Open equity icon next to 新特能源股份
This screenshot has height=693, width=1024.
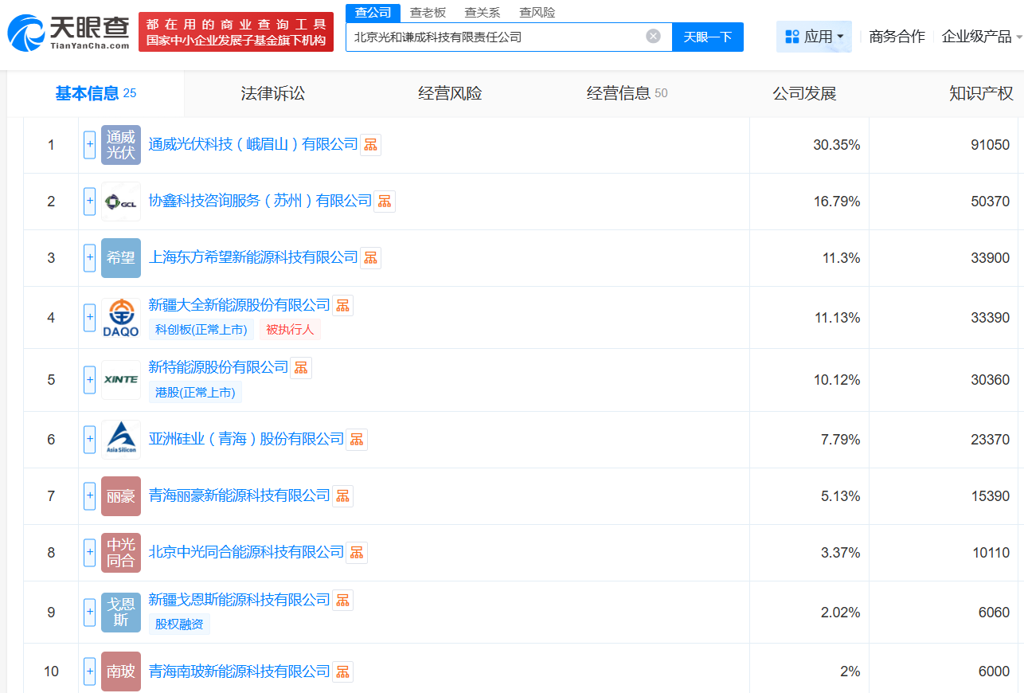tap(301, 367)
